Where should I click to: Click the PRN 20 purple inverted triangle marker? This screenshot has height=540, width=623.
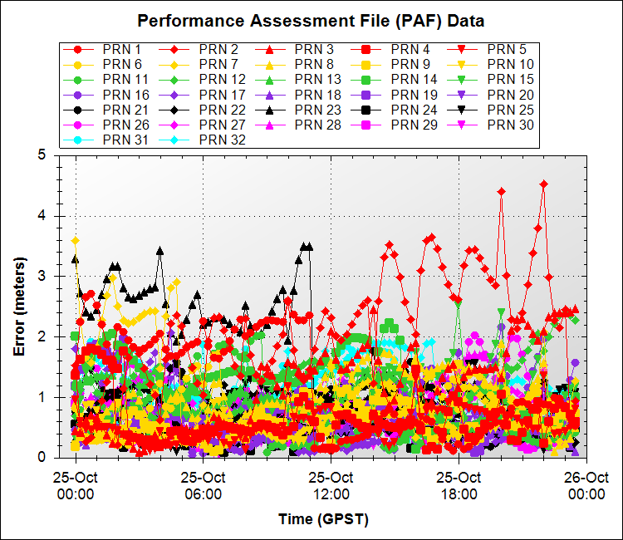tap(462, 95)
